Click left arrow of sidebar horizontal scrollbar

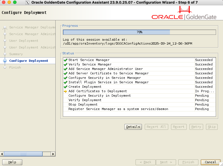2,154
